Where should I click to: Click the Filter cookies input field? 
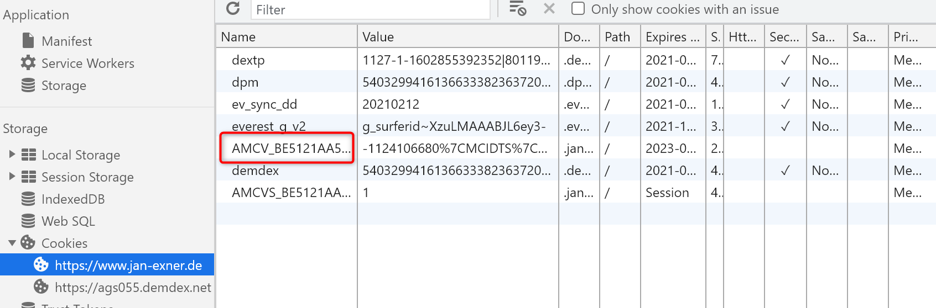(x=370, y=9)
